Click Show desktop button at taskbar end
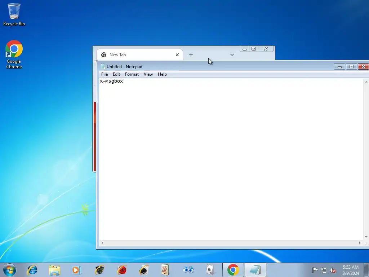This screenshot has width=369, height=277. [366, 270]
